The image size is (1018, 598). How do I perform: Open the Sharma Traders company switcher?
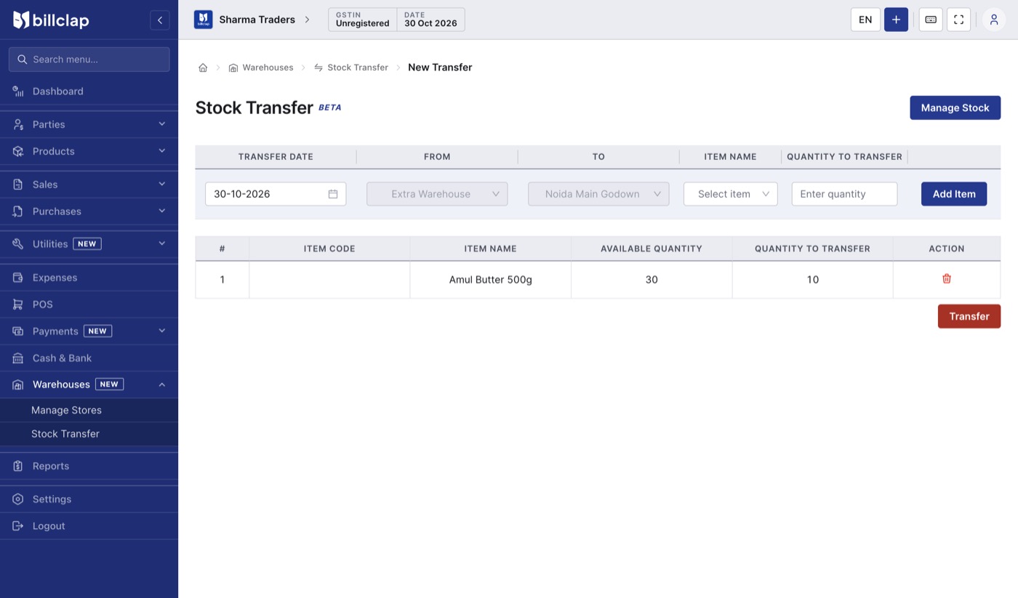click(x=252, y=20)
